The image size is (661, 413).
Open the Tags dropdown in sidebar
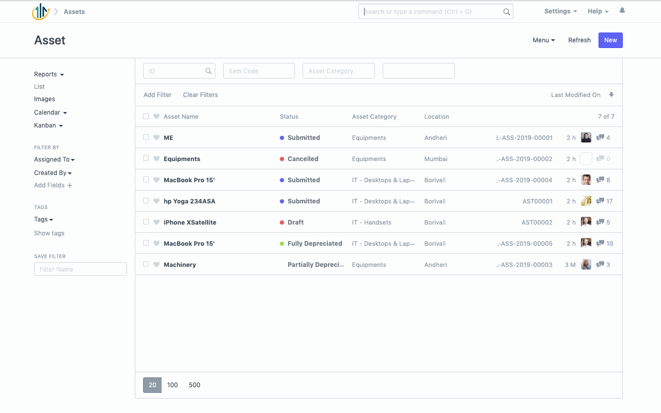click(x=44, y=219)
